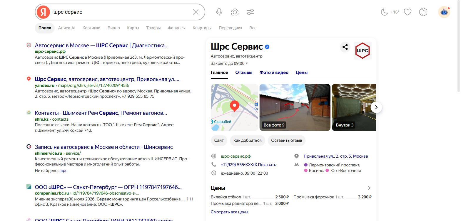Switch to the Видео search tab
461x221 pixels.
(114, 28)
